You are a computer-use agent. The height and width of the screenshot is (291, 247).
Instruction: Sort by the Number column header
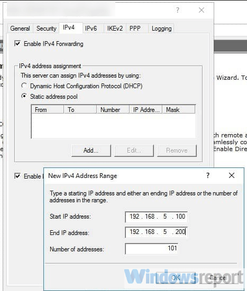113,109
